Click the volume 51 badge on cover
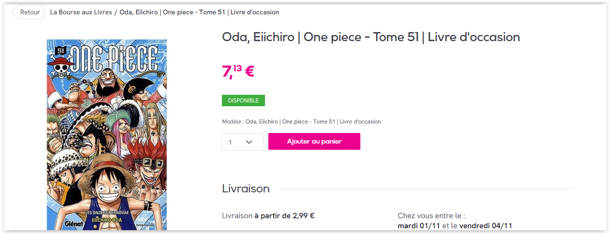610x234 pixels. click(60, 50)
